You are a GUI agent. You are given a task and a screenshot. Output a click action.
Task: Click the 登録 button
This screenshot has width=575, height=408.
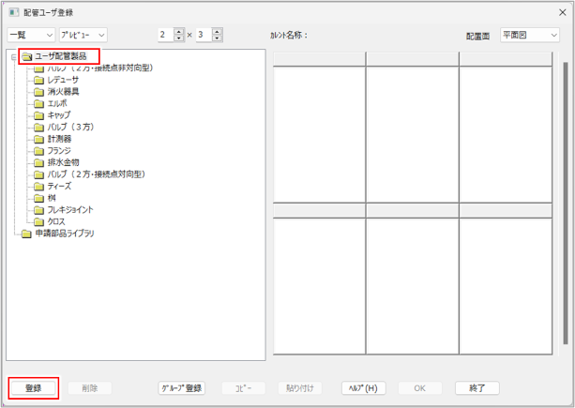(x=34, y=387)
